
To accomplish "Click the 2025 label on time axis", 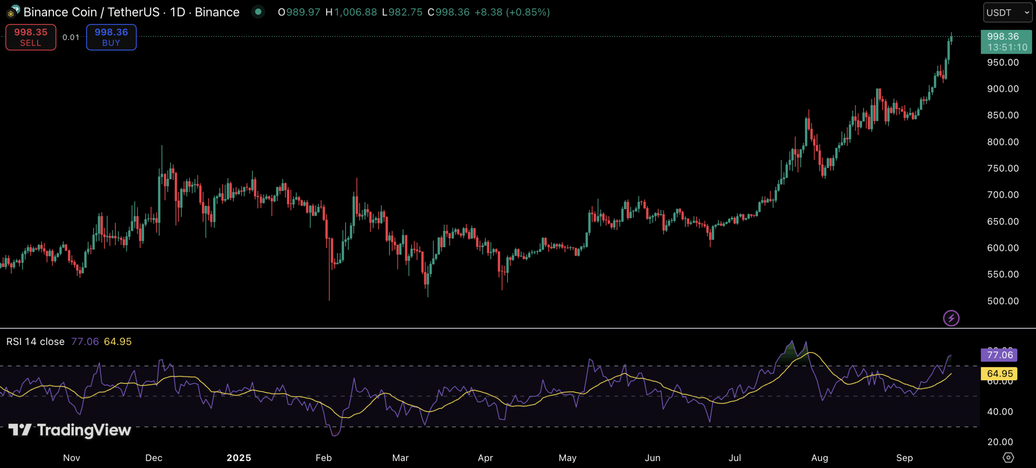I will [x=239, y=457].
